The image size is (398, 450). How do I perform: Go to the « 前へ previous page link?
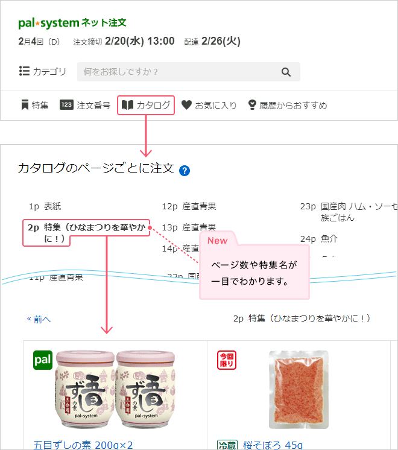(x=39, y=319)
